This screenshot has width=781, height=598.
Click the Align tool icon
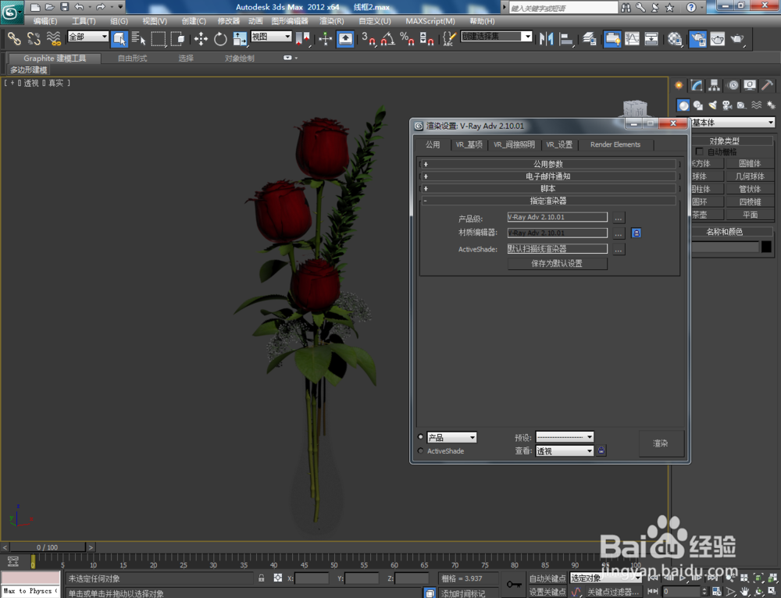(566, 38)
